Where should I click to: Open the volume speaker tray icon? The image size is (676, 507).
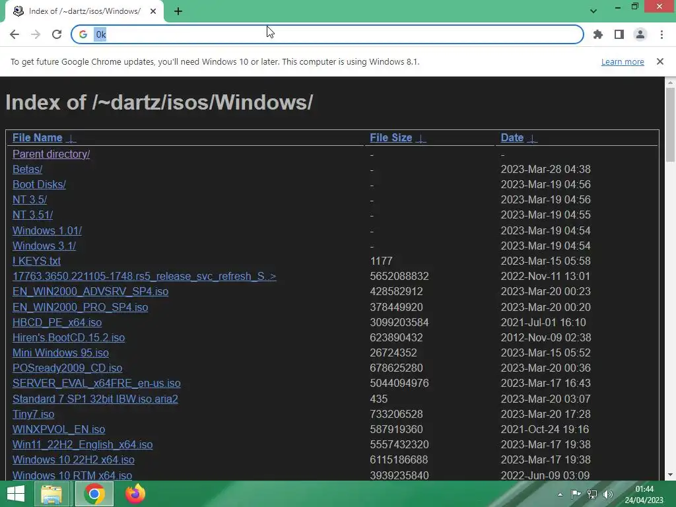pyautogui.click(x=608, y=494)
